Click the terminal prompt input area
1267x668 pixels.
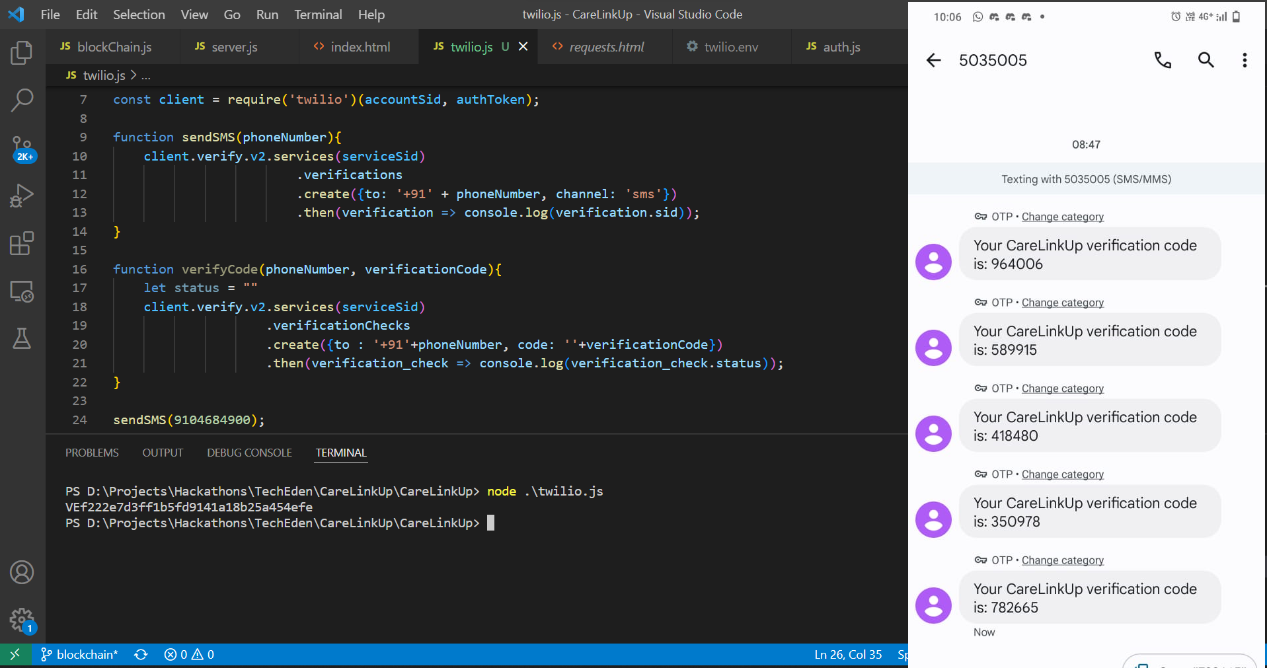(x=490, y=523)
